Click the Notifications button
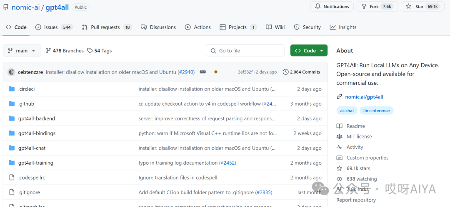The width and height of the screenshot is (450, 207). point(332,7)
